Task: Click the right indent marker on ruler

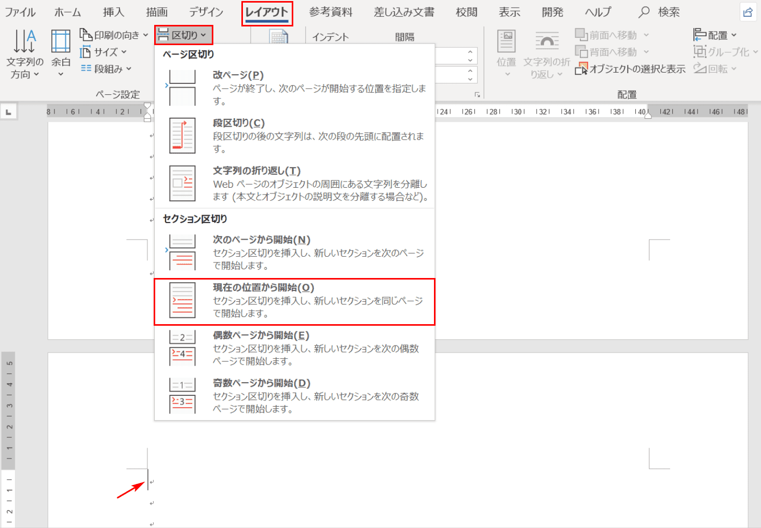Action: point(648,116)
